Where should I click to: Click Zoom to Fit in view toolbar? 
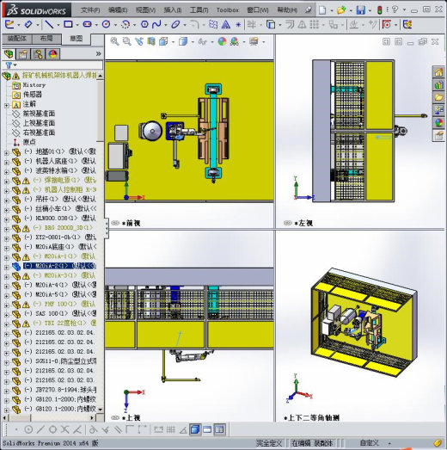click(x=114, y=41)
